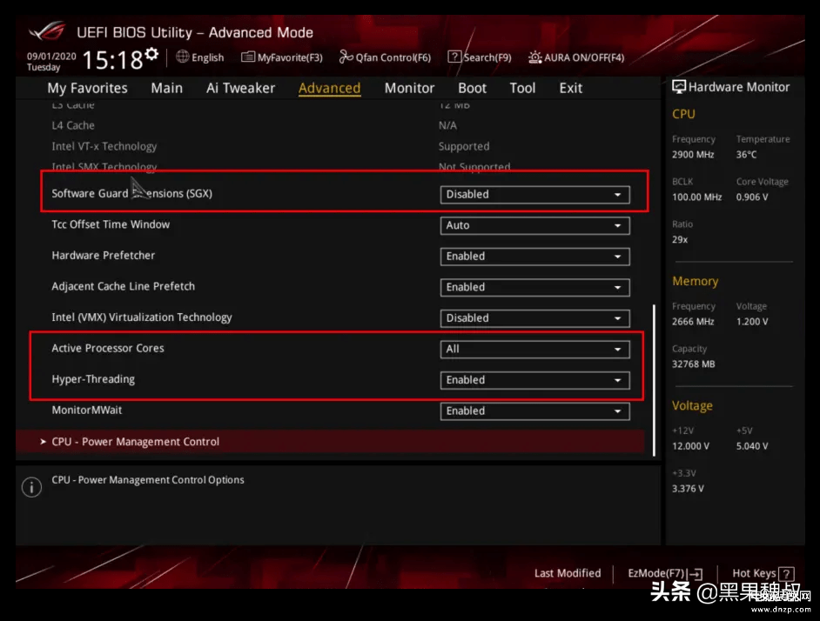Screen dimensions: 820x621
Task: Click the EzMode(F7) button label
Action: [655, 573]
